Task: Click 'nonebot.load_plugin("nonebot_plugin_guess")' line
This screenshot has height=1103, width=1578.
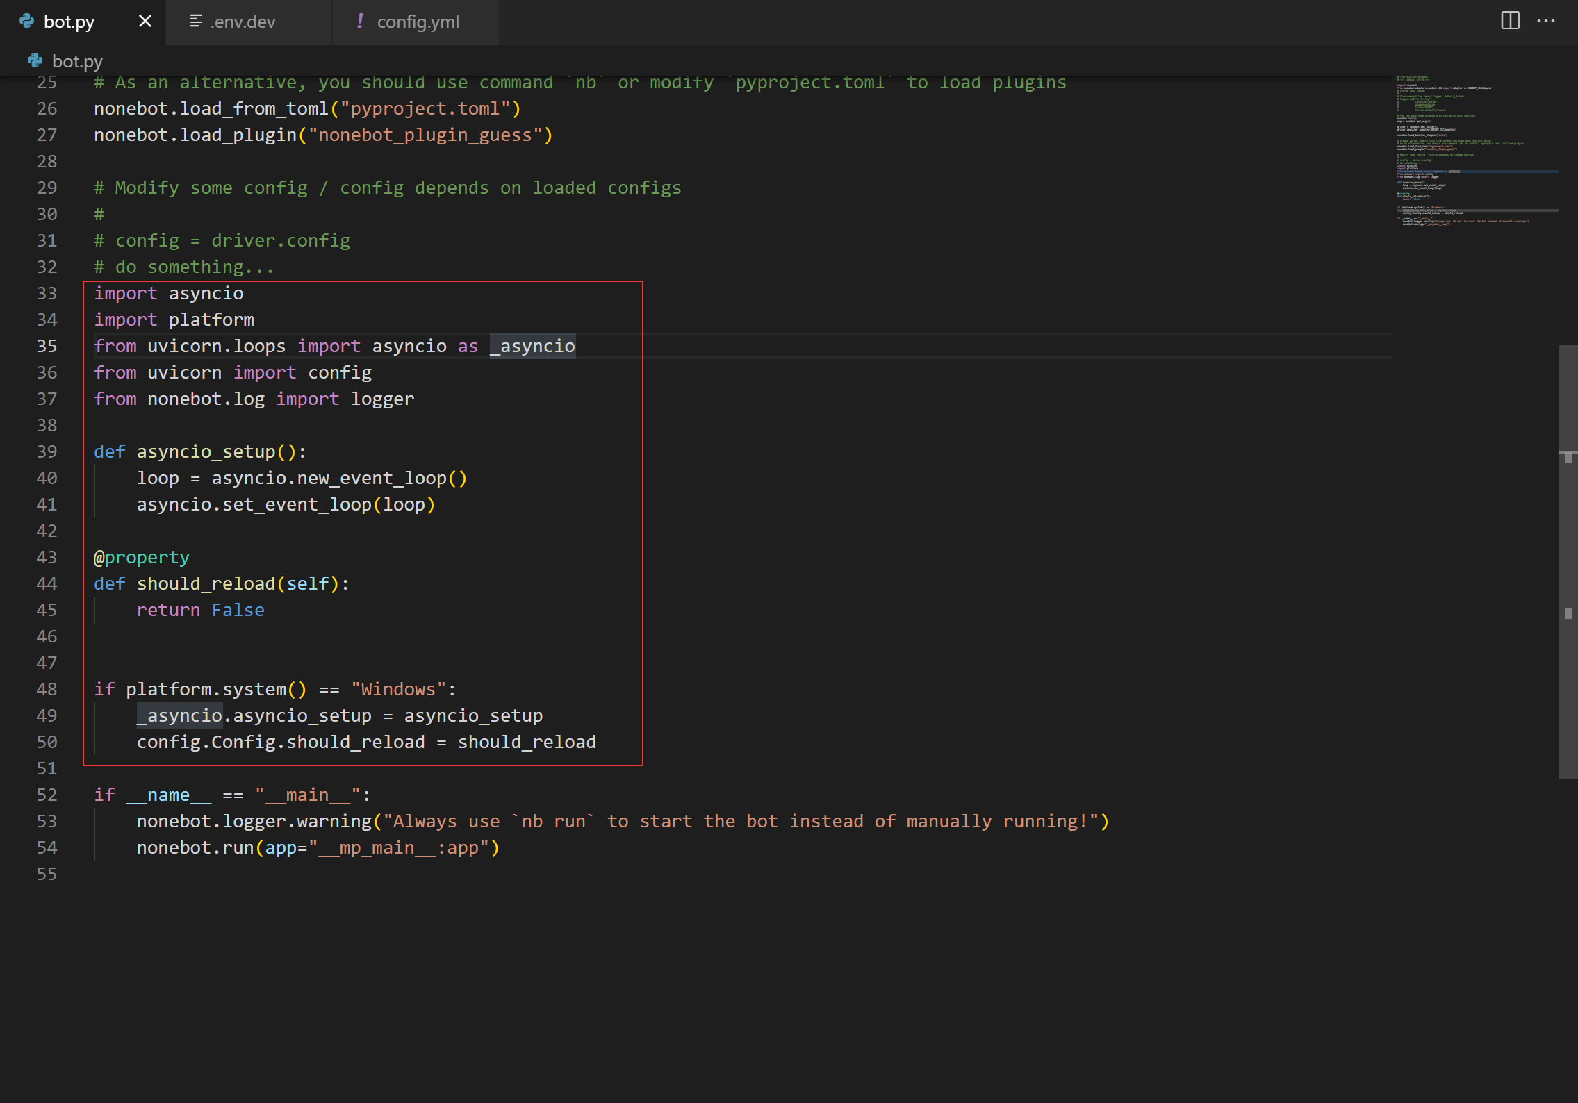Action: click(x=324, y=135)
